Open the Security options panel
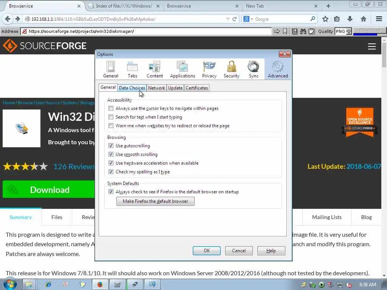Image resolution: width=387 pixels, height=290 pixels. point(232,69)
